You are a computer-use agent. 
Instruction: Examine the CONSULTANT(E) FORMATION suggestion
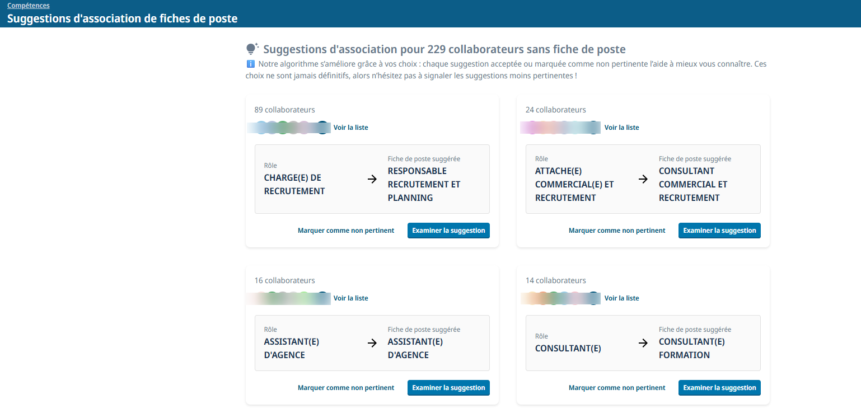[719, 388]
